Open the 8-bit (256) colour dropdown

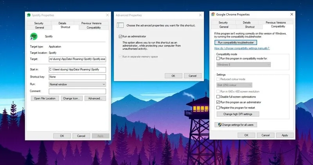(x=234, y=85)
